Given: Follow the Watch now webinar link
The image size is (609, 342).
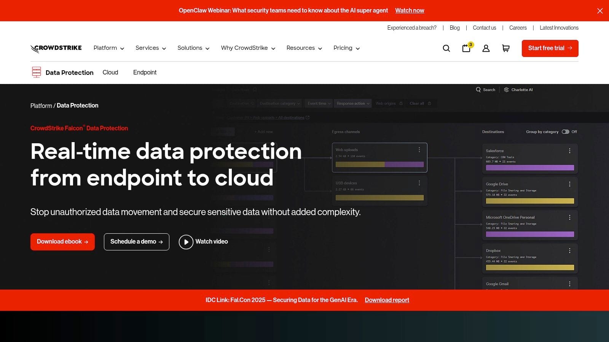Looking at the screenshot, I should pos(410,11).
